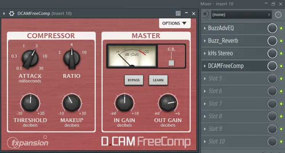Toggle Slot 8 enable LED
Viewport: 285px width, 153px height.
coord(281,116)
